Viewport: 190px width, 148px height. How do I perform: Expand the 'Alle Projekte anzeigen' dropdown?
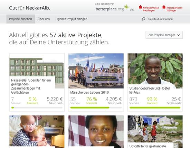(164, 35)
